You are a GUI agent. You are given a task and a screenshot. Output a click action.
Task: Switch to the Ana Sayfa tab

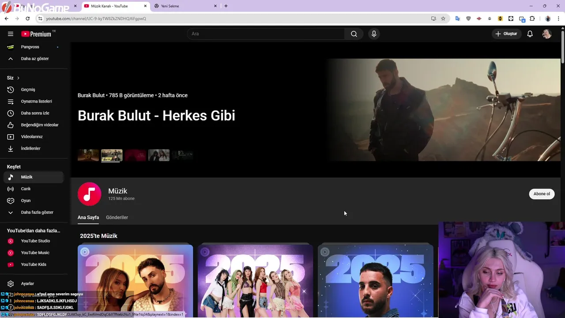[88, 217]
